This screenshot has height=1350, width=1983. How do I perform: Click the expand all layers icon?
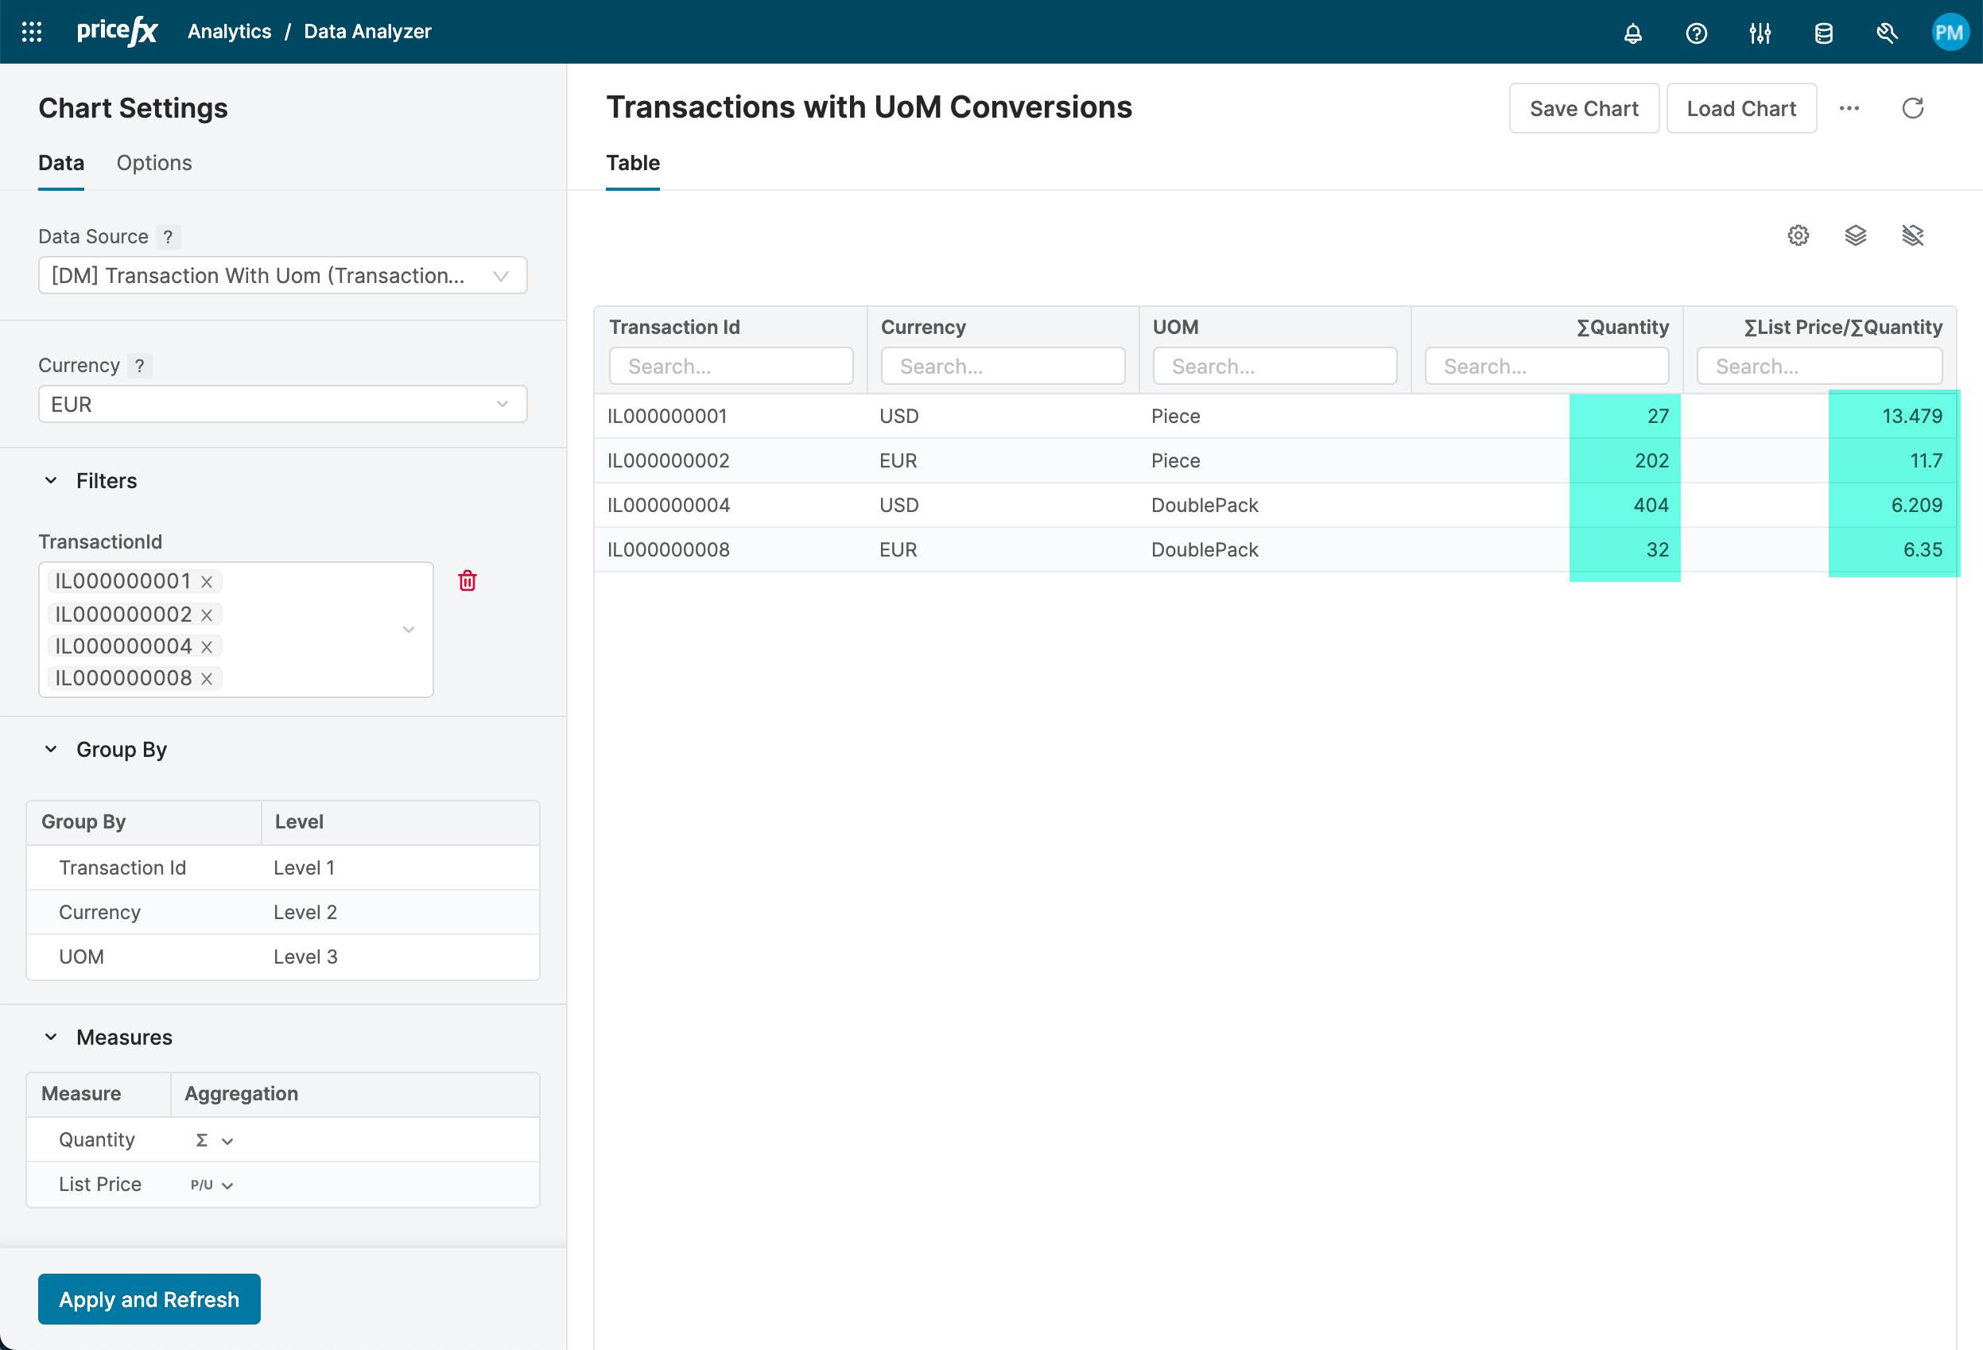point(1855,235)
